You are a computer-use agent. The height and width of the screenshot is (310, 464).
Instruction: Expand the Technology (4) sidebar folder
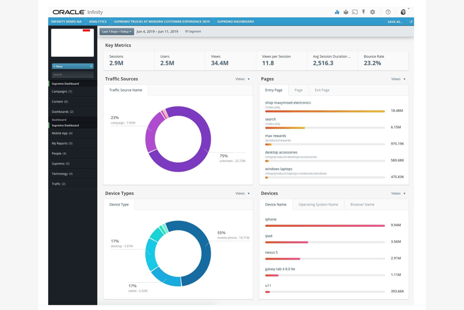[x=73, y=174]
